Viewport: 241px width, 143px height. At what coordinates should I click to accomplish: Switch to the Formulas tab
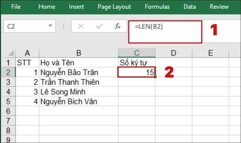pos(157,7)
